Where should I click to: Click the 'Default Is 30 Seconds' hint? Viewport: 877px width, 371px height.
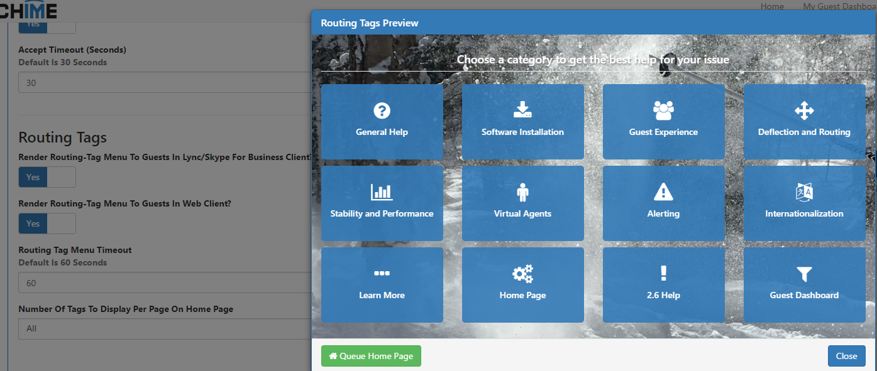63,62
